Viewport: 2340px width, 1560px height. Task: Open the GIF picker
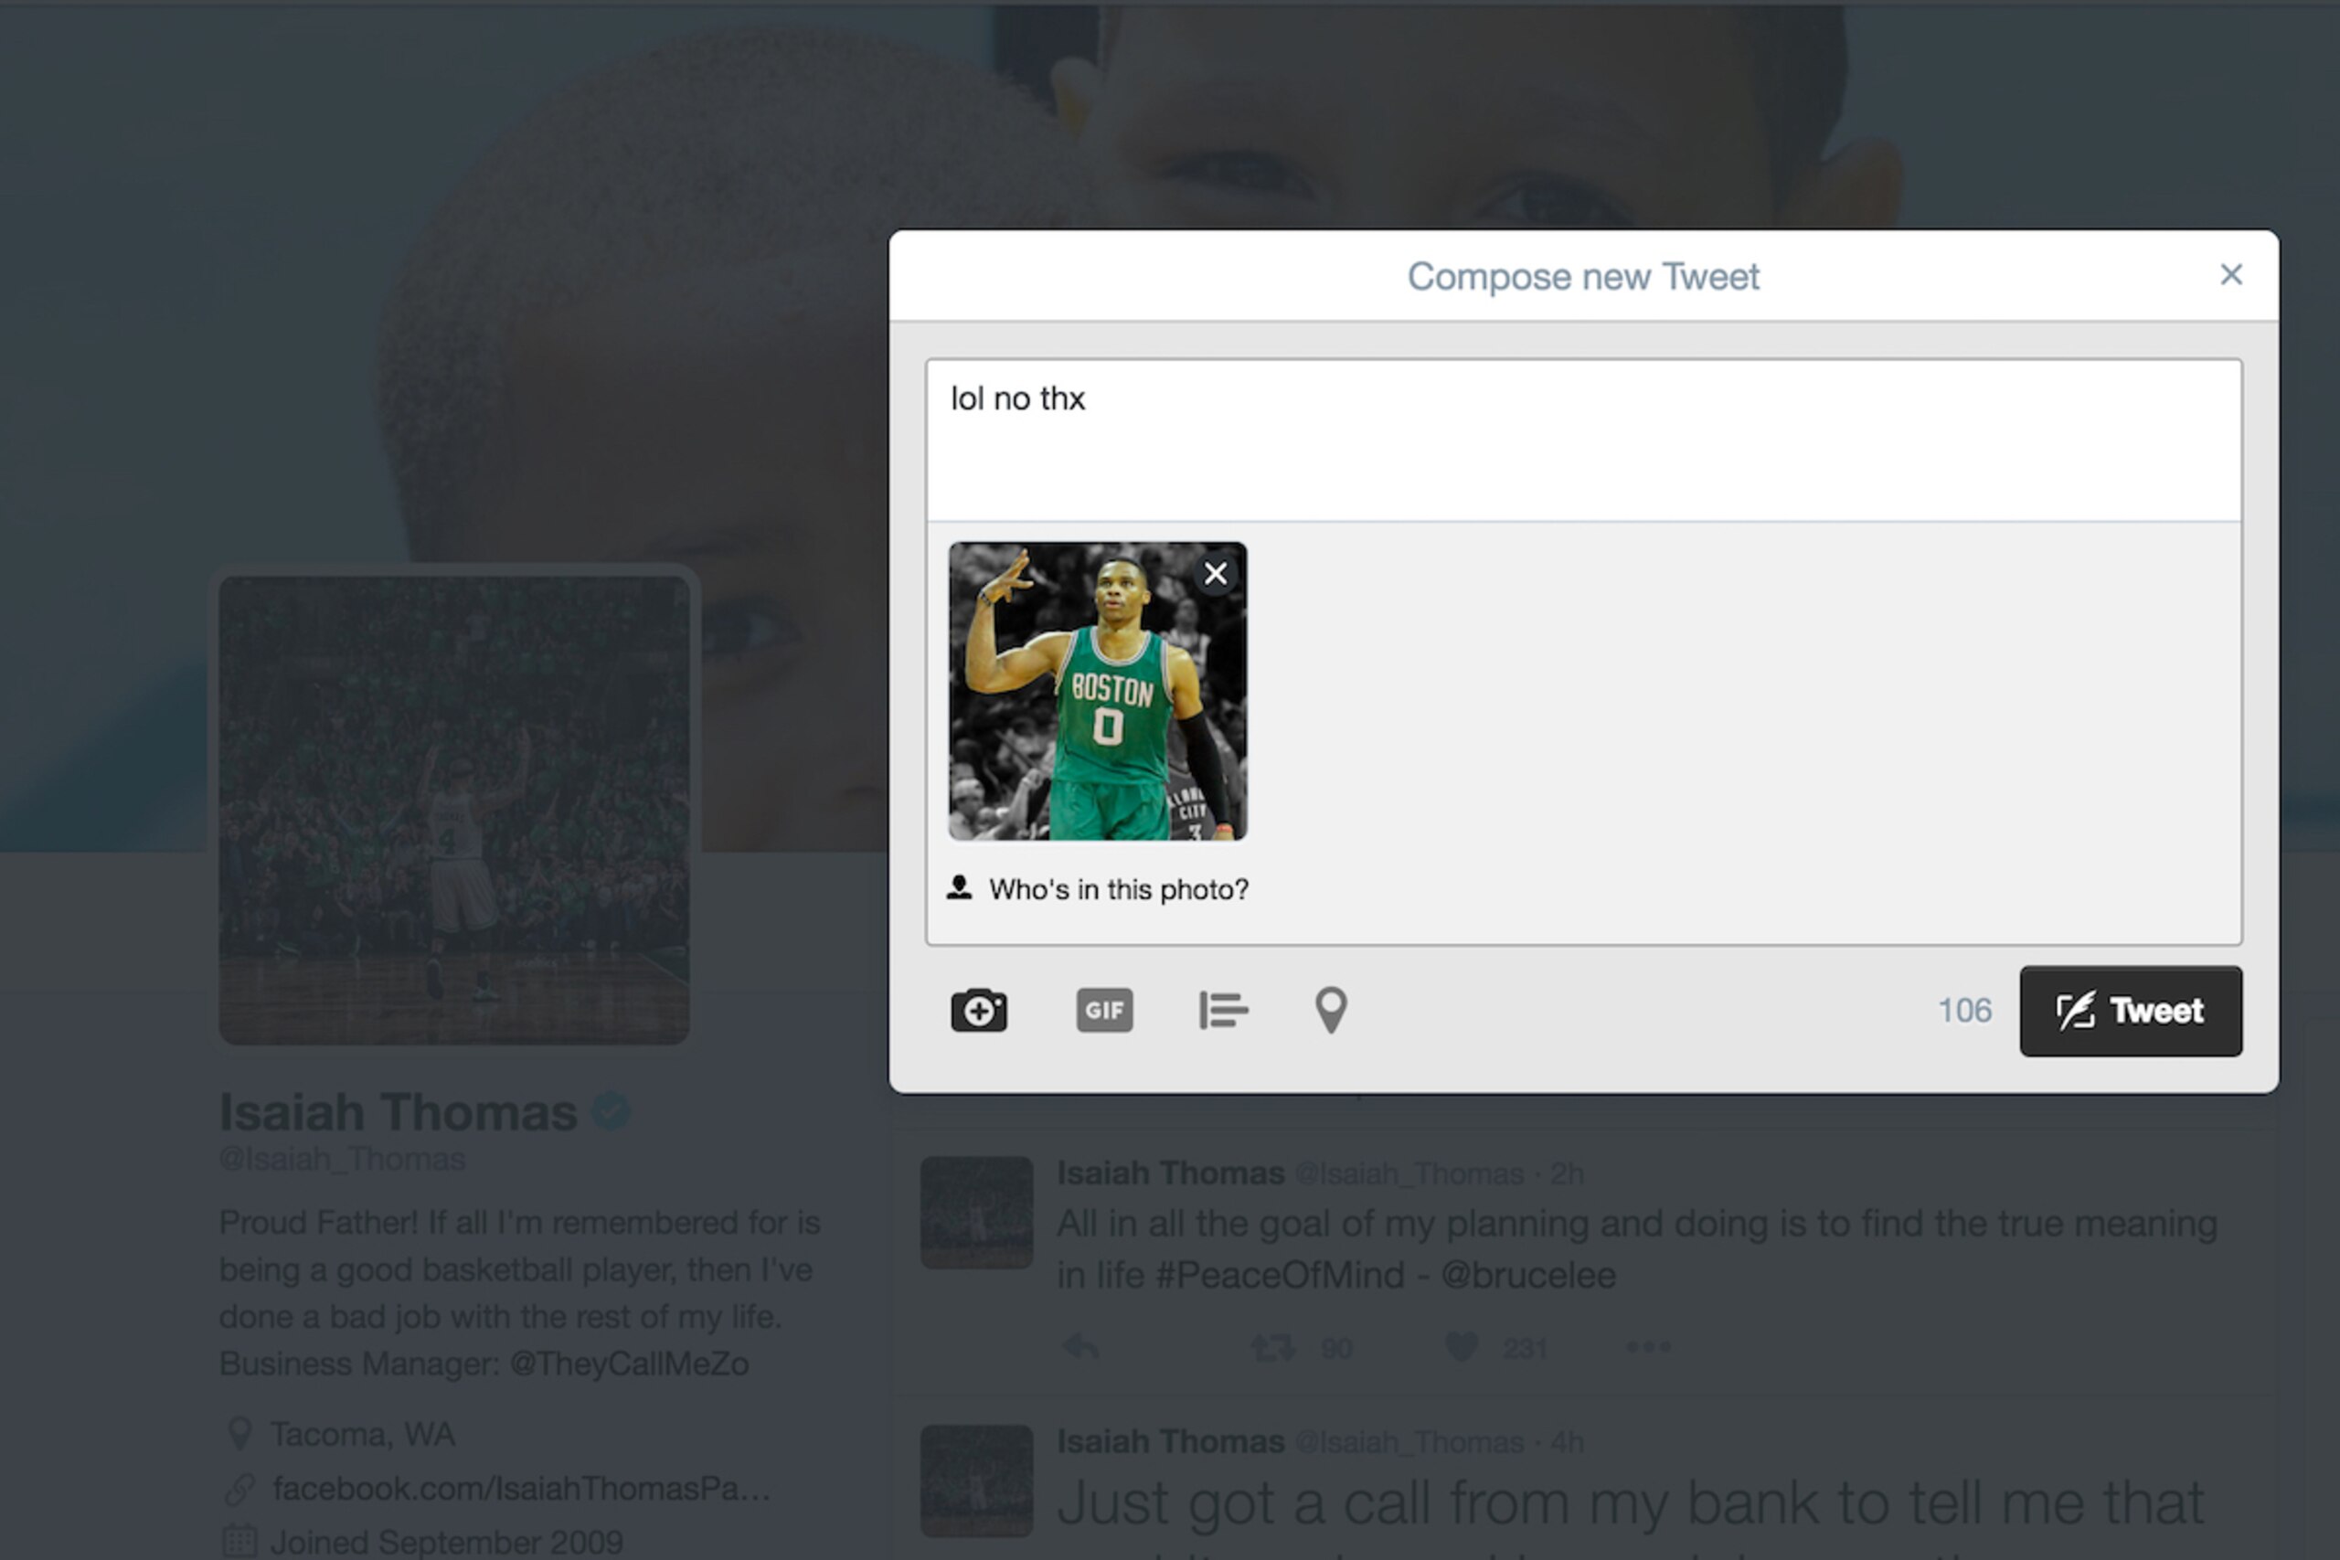(1104, 1010)
